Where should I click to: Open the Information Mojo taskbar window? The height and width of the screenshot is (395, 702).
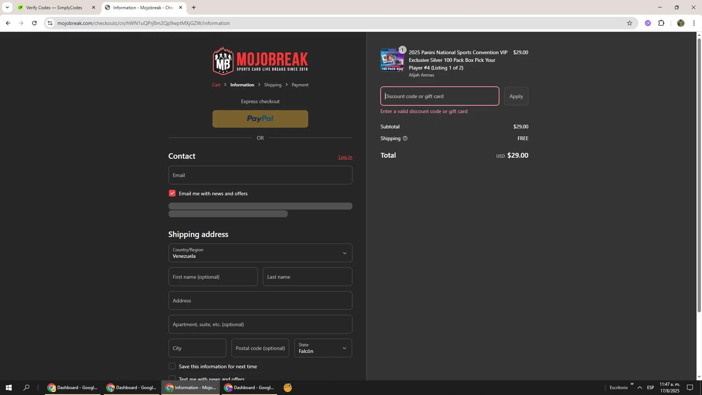point(190,388)
